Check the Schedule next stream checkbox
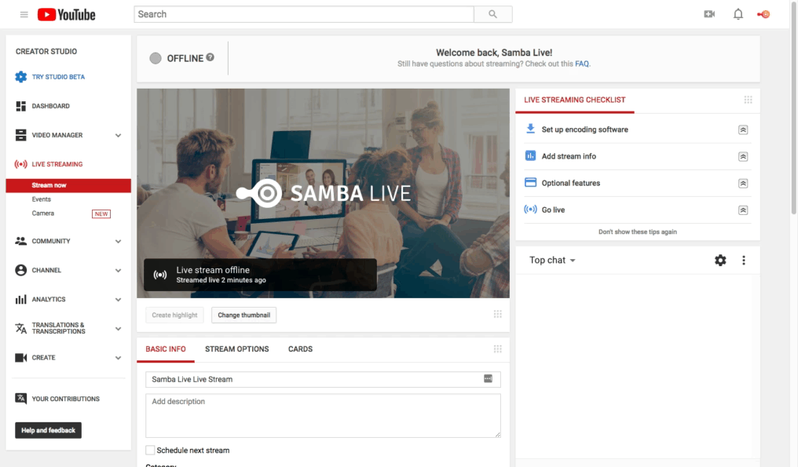798x467 pixels. (x=150, y=451)
